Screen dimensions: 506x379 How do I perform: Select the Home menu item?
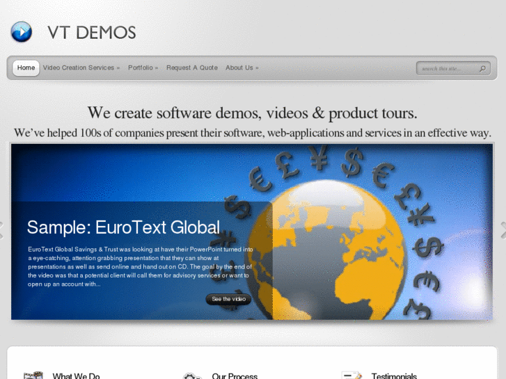click(x=26, y=67)
